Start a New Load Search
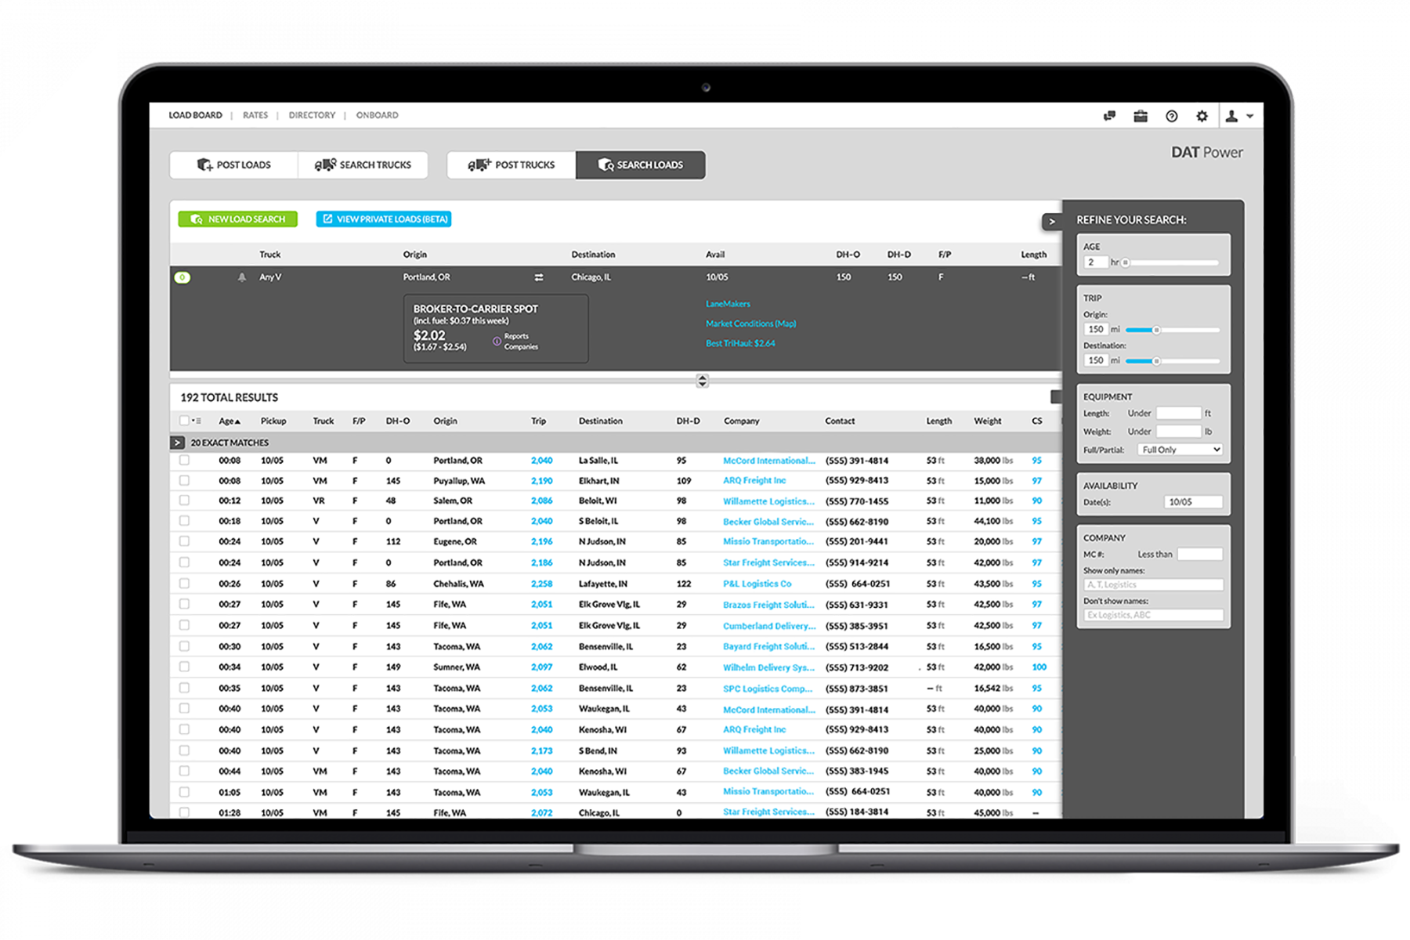Viewport: 1410px width, 940px height. (x=238, y=219)
